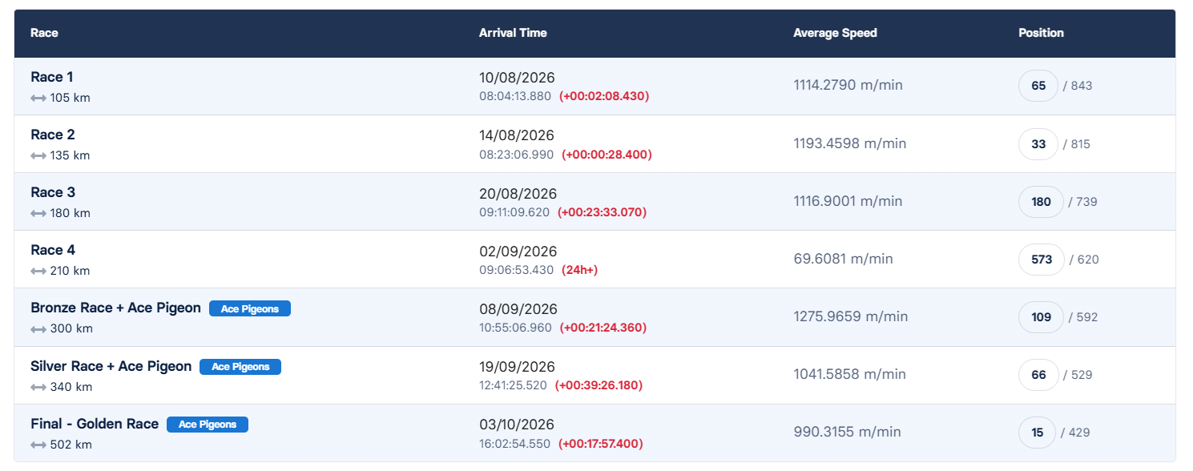Sort by the Arrival Time column header
The width and height of the screenshot is (1193, 471).
point(513,33)
